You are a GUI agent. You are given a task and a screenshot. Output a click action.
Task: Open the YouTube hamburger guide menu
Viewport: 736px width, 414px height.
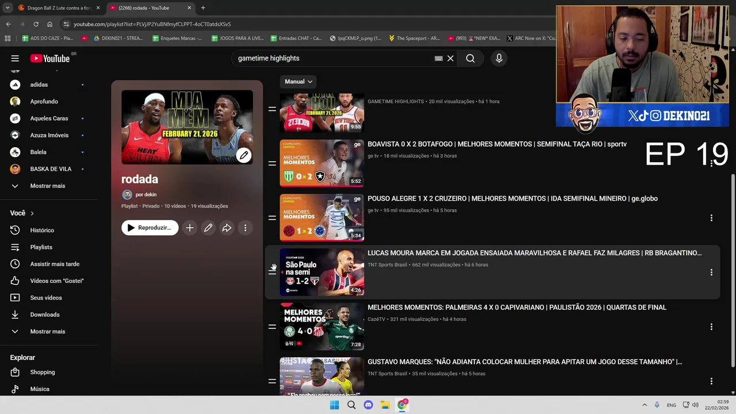pyautogui.click(x=15, y=58)
